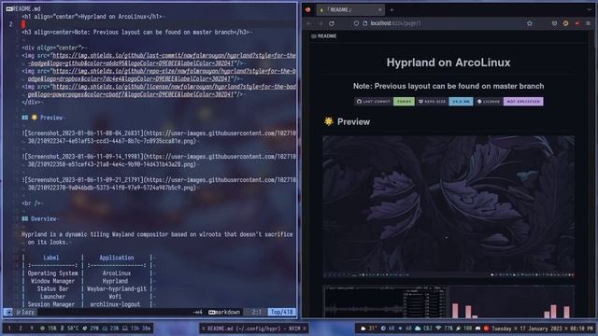Open the second preview screenshot with bar charts
Image resolution: width=598 pixels, height=336 pixels.
point(448,301)
